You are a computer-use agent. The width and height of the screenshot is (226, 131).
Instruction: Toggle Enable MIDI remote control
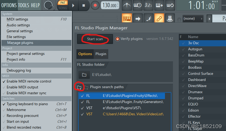(x=36, y=81)
